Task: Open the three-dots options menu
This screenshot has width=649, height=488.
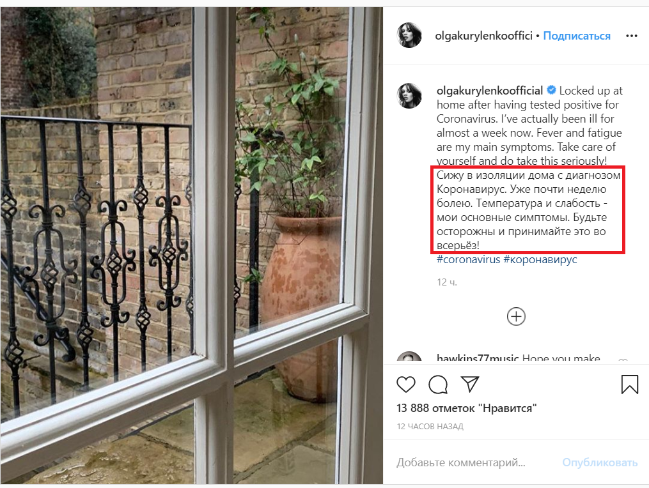Action: [631, 36]
